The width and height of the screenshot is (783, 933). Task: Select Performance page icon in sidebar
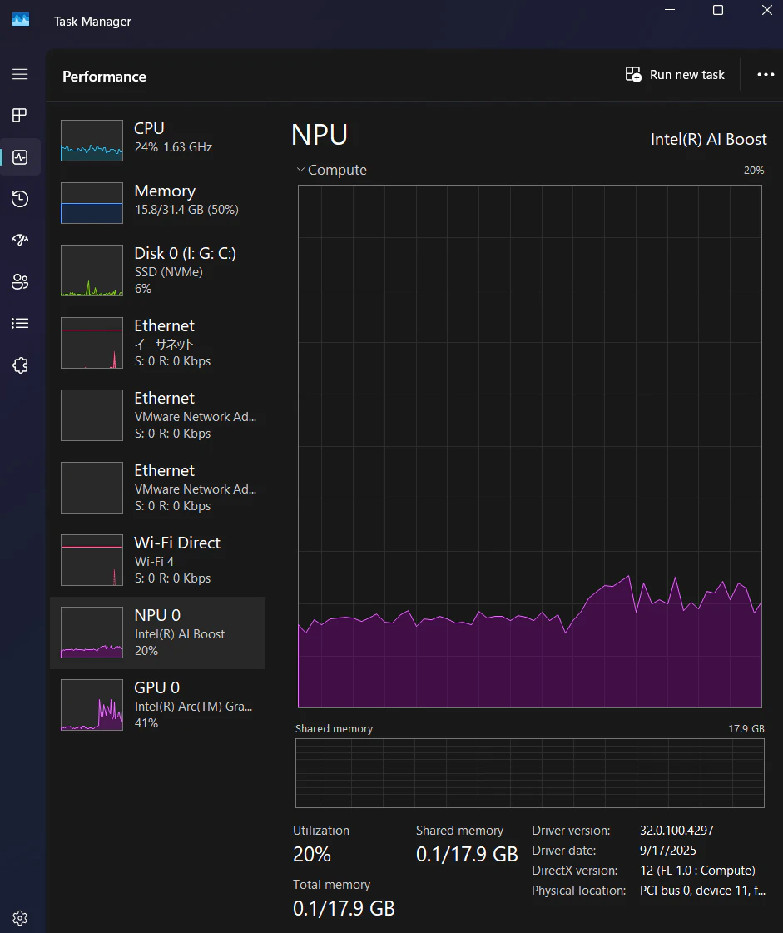point(20,157)
